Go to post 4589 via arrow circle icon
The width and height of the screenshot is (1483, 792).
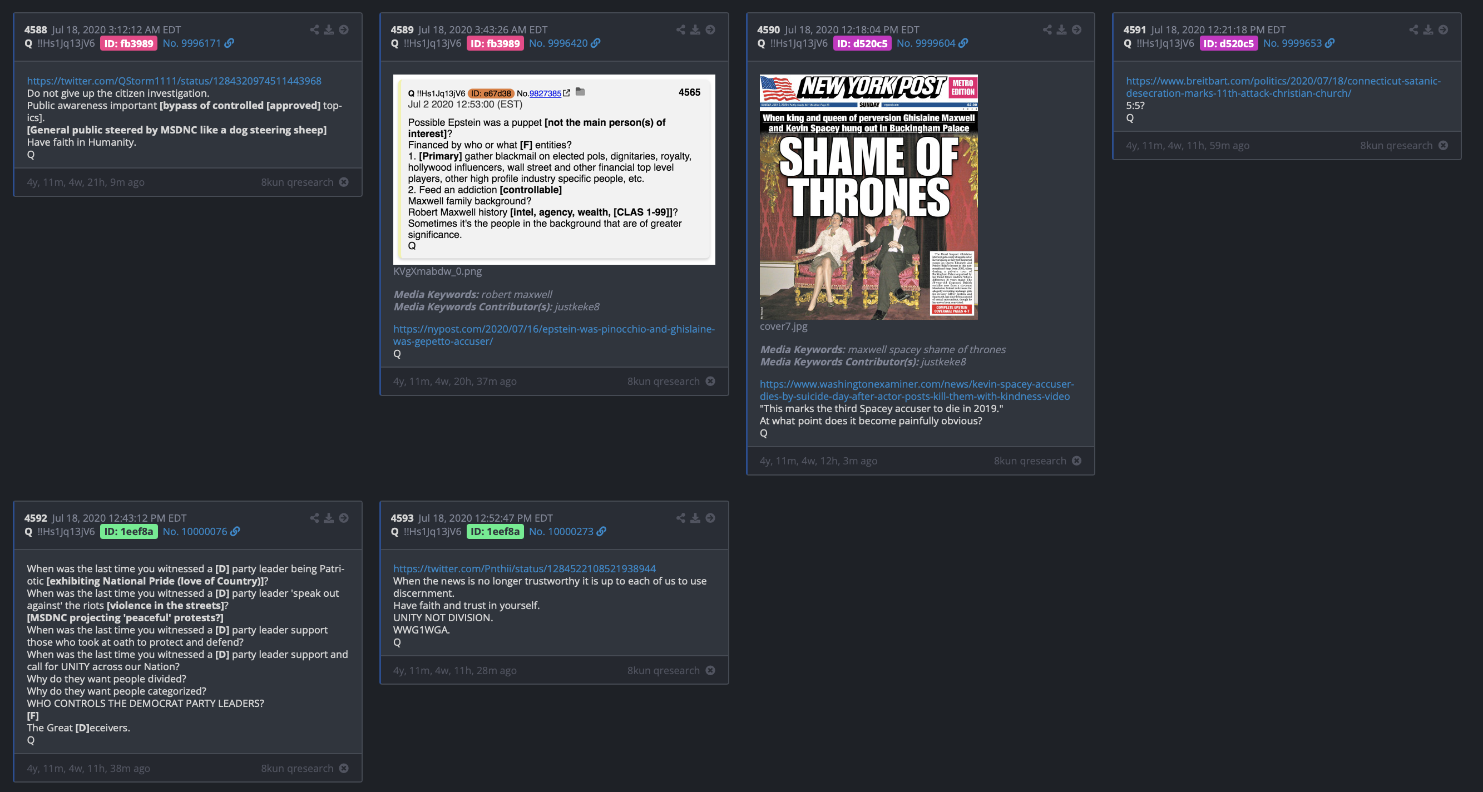coord(710,29)
